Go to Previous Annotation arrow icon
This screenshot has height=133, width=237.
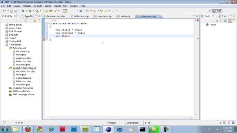coord(95,11)
